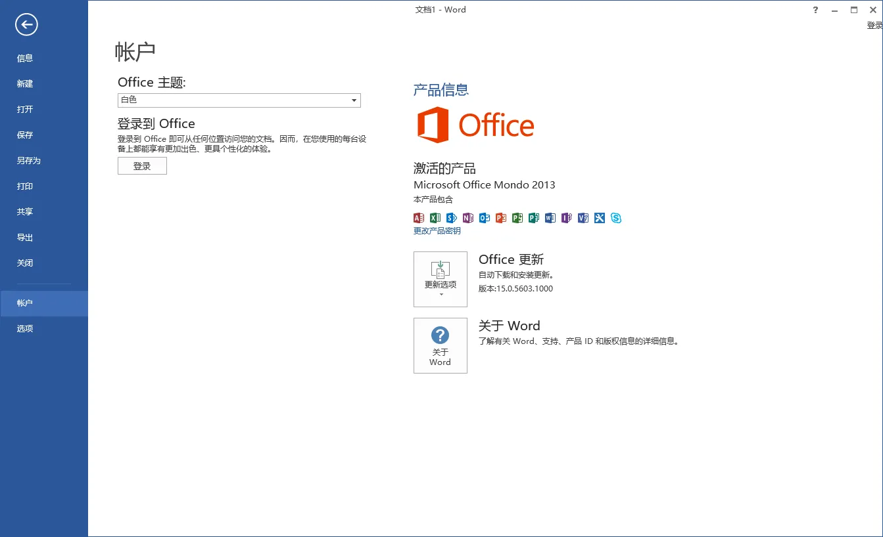The width and height of the screenshot is (883, 537).
Task: Click the Visio product icon
Action: 583,218
